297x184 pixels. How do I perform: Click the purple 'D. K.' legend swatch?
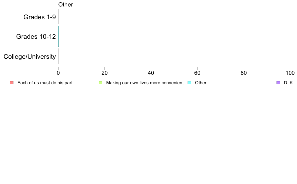point(278,82)
